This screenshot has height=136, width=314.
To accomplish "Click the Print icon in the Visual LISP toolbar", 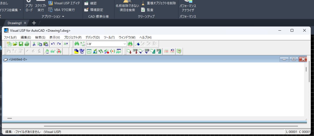I will pos(27,44).
